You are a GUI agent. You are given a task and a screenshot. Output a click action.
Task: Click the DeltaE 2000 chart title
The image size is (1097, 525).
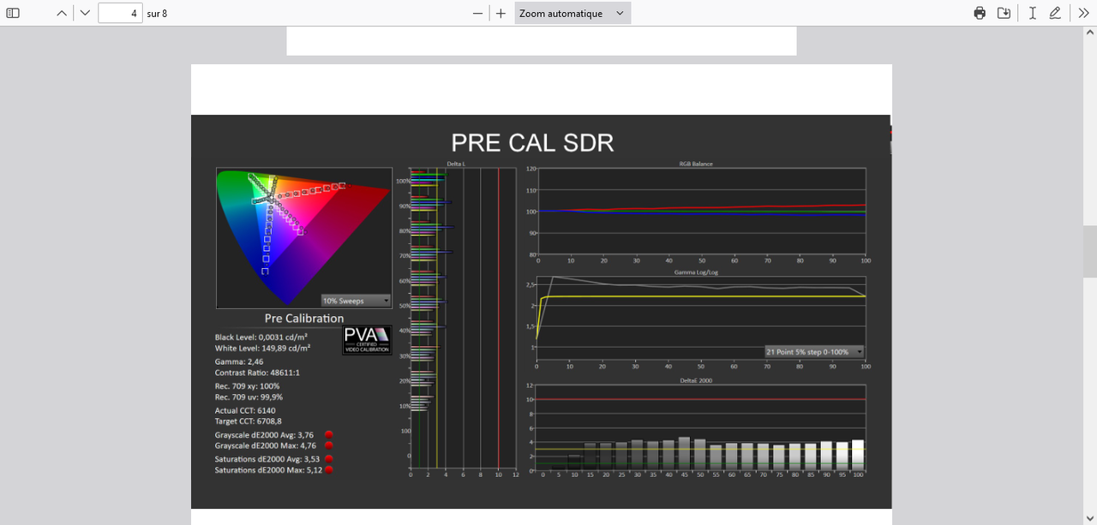point(696,379)
